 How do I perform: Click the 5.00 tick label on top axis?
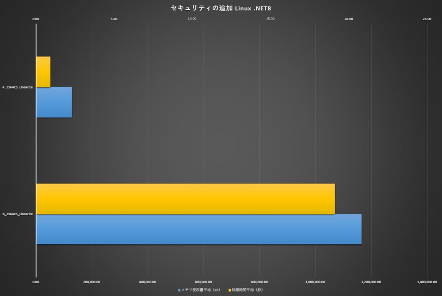(x=114, y=19)
